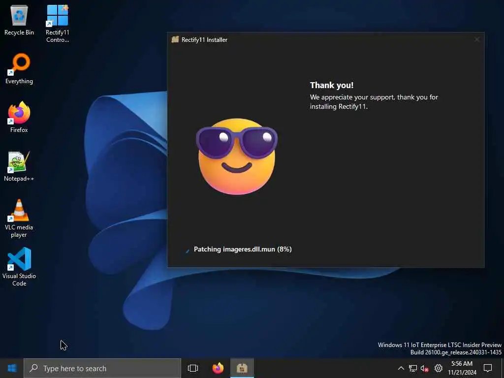Click the sunglasses emoji image
This screenshot has height=378, width=504.
(x=237, y=157)
